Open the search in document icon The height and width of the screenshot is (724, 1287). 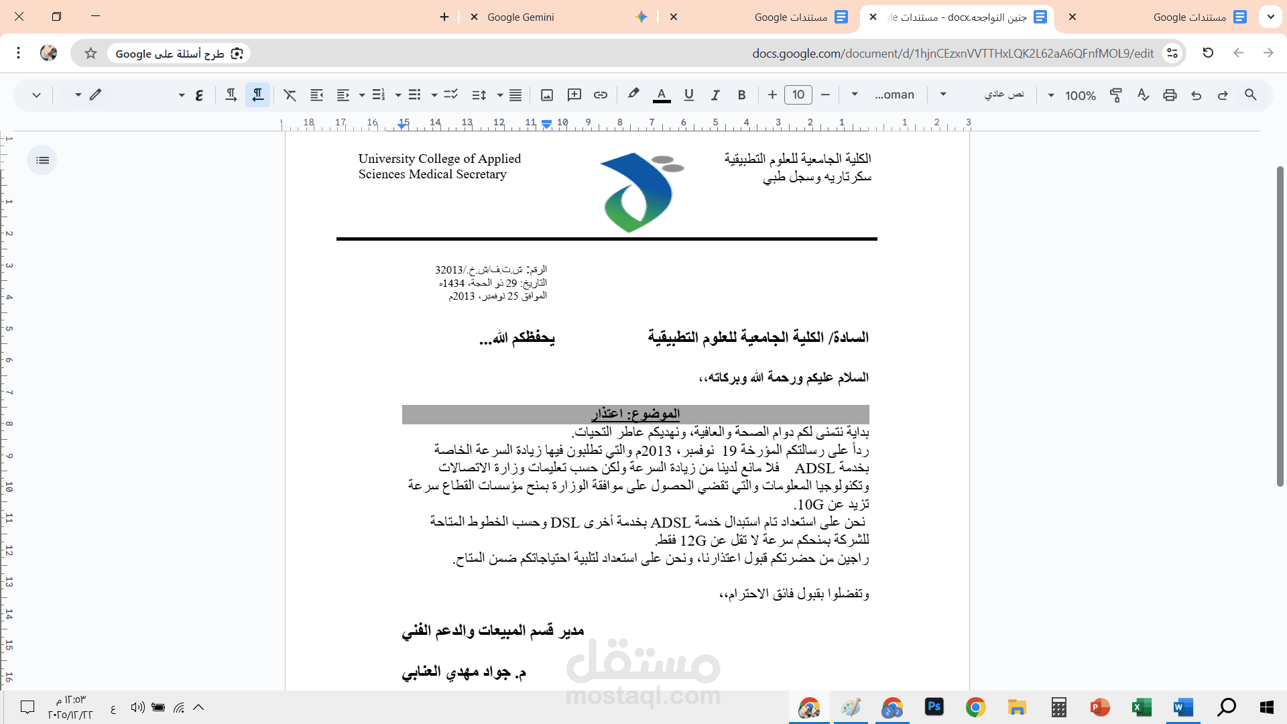tap(1250, 95)
